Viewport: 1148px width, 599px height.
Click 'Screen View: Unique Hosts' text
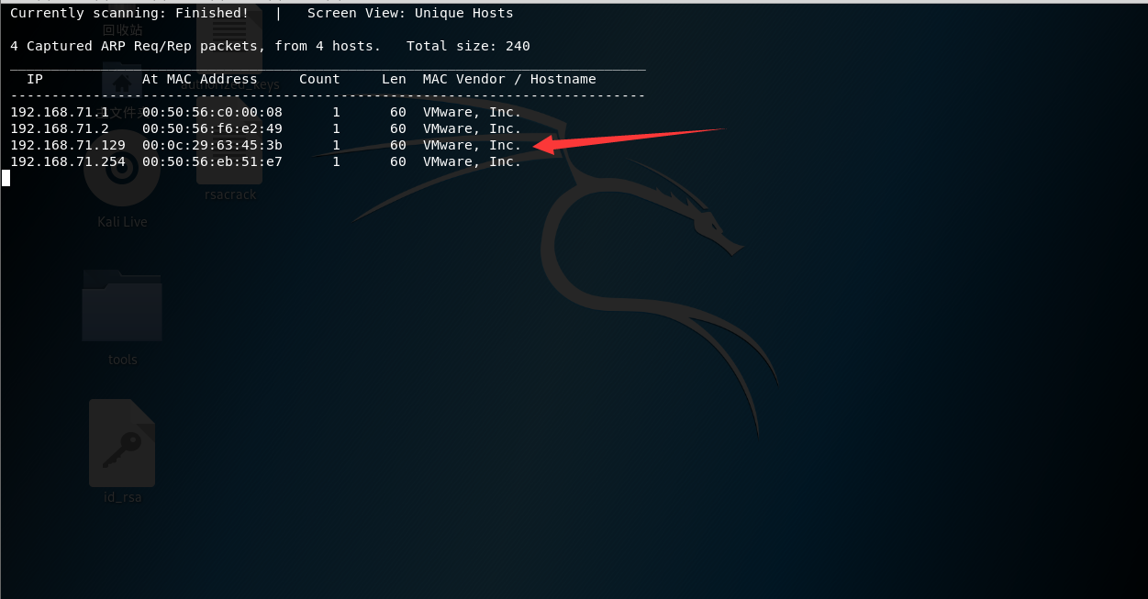tap(410, 13)
